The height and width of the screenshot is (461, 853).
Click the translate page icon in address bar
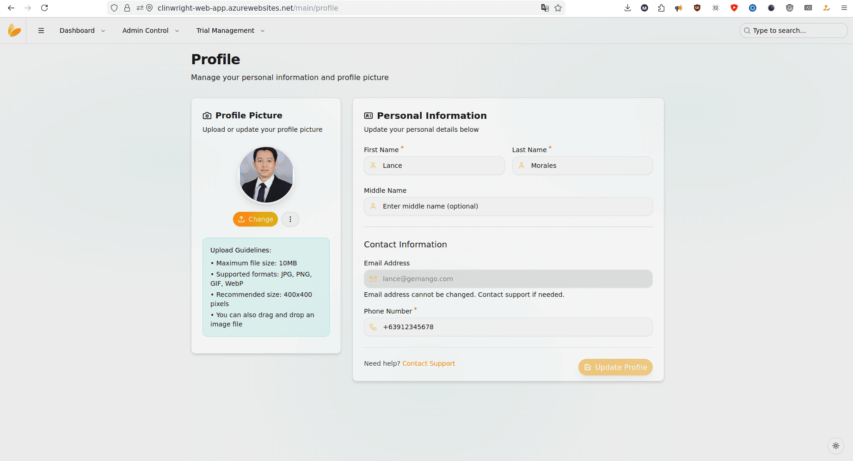tap(545, 8)
